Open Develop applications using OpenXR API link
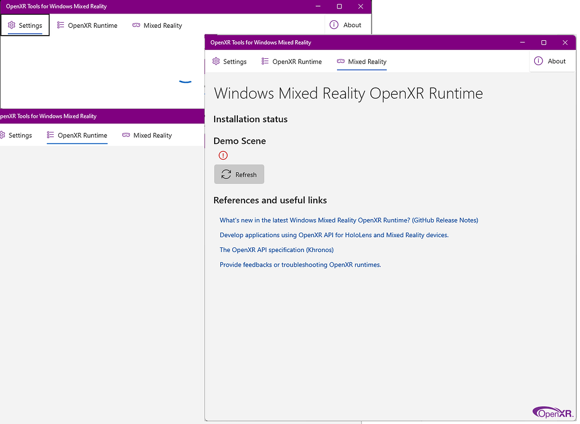This screenshot has height=424, width=580. pyautogui.click(x=334, y=235)
